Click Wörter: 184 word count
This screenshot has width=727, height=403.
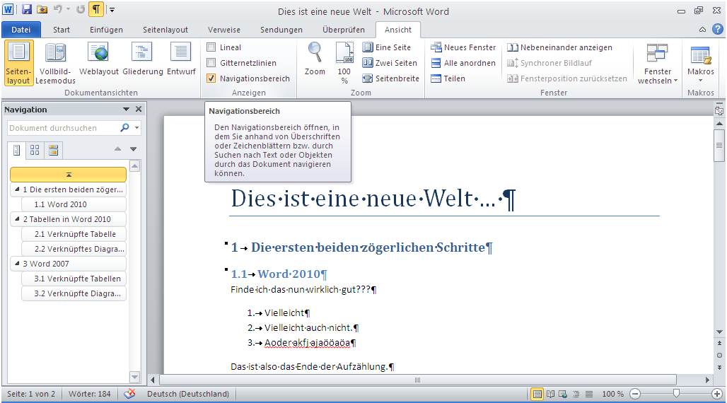click(x=90, y=394)
